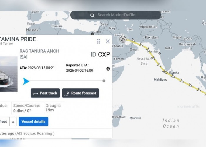Click the ETA info icon
This screenshot has width=206, height=147.
tap(108, 69)
